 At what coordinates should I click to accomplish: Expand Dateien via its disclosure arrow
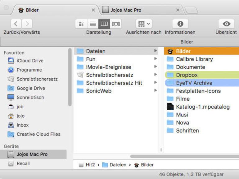click(156, 51)
